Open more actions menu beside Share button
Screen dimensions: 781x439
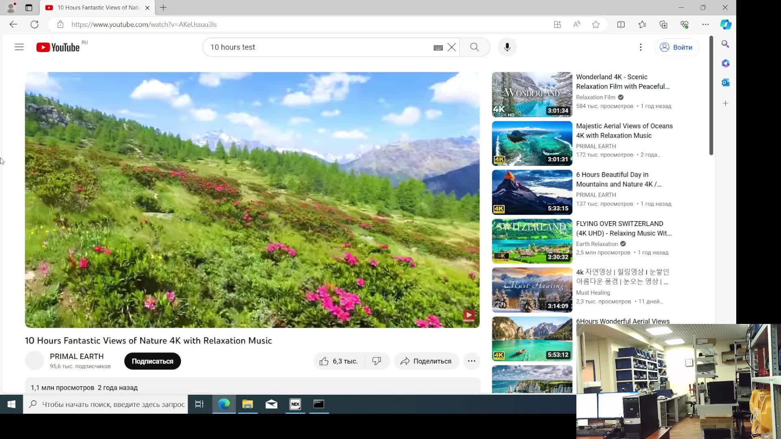[471, 361]
